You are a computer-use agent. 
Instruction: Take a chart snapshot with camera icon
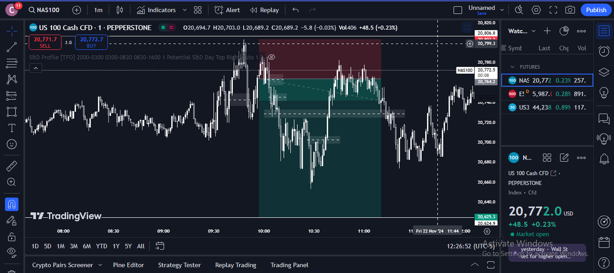pyautogui.click(x=570, y=10)
